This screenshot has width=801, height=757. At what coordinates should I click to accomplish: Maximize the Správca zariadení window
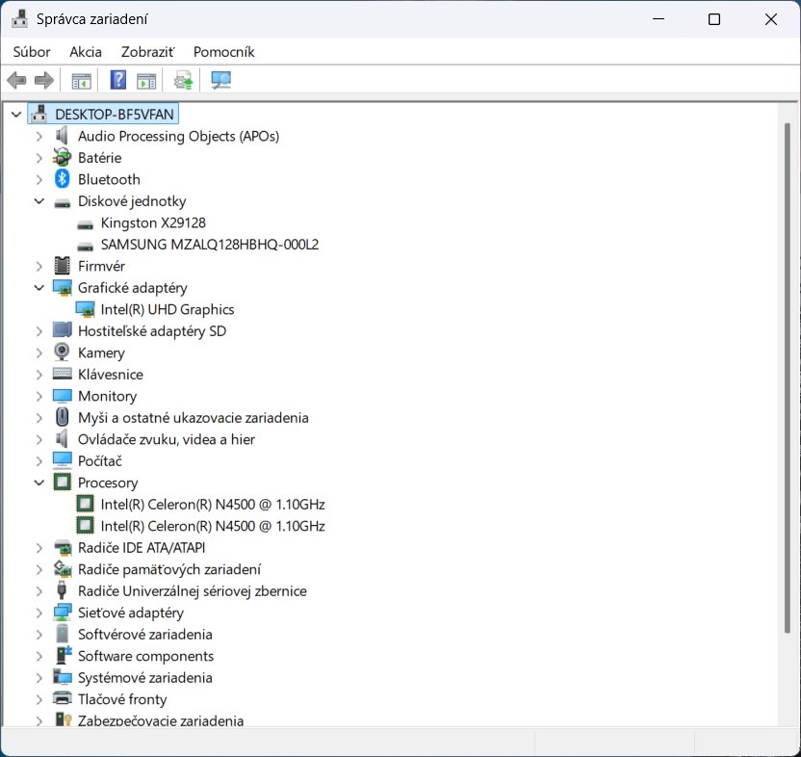[x=714, y=19]
